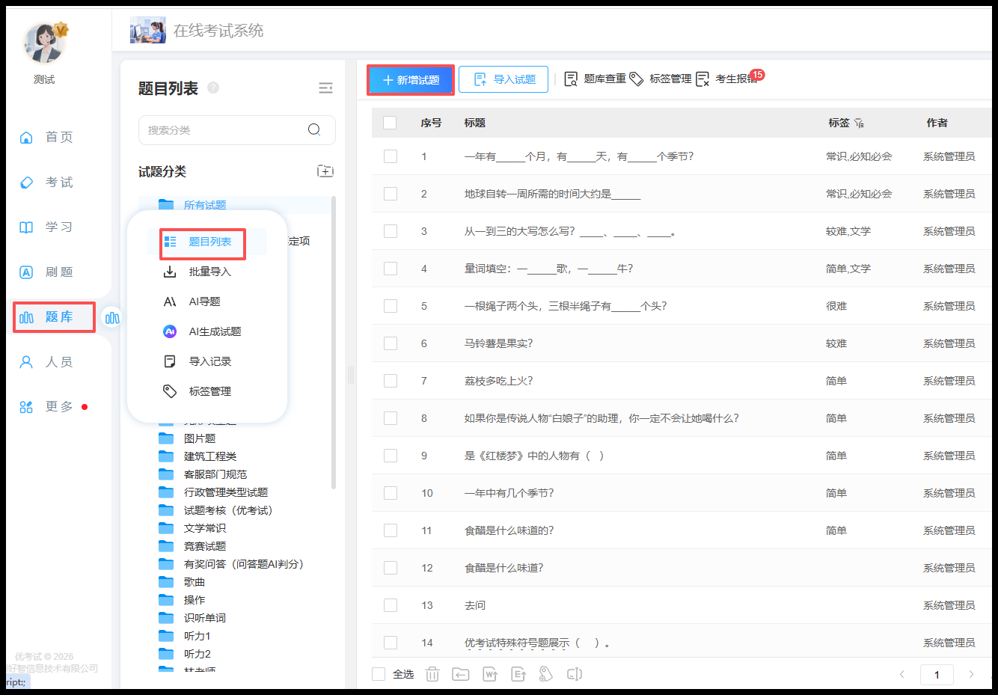Open the 听力1 folder

coord(198,636)
